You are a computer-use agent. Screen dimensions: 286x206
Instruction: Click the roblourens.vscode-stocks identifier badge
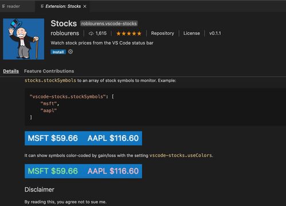pyautogui.click(x=109, y=23)
